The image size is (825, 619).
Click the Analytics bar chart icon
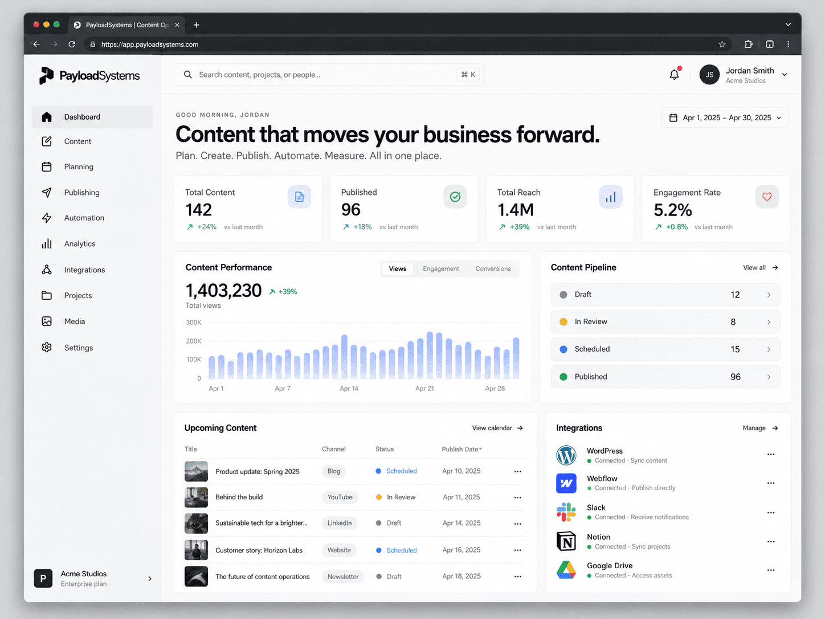click(47, 243)
